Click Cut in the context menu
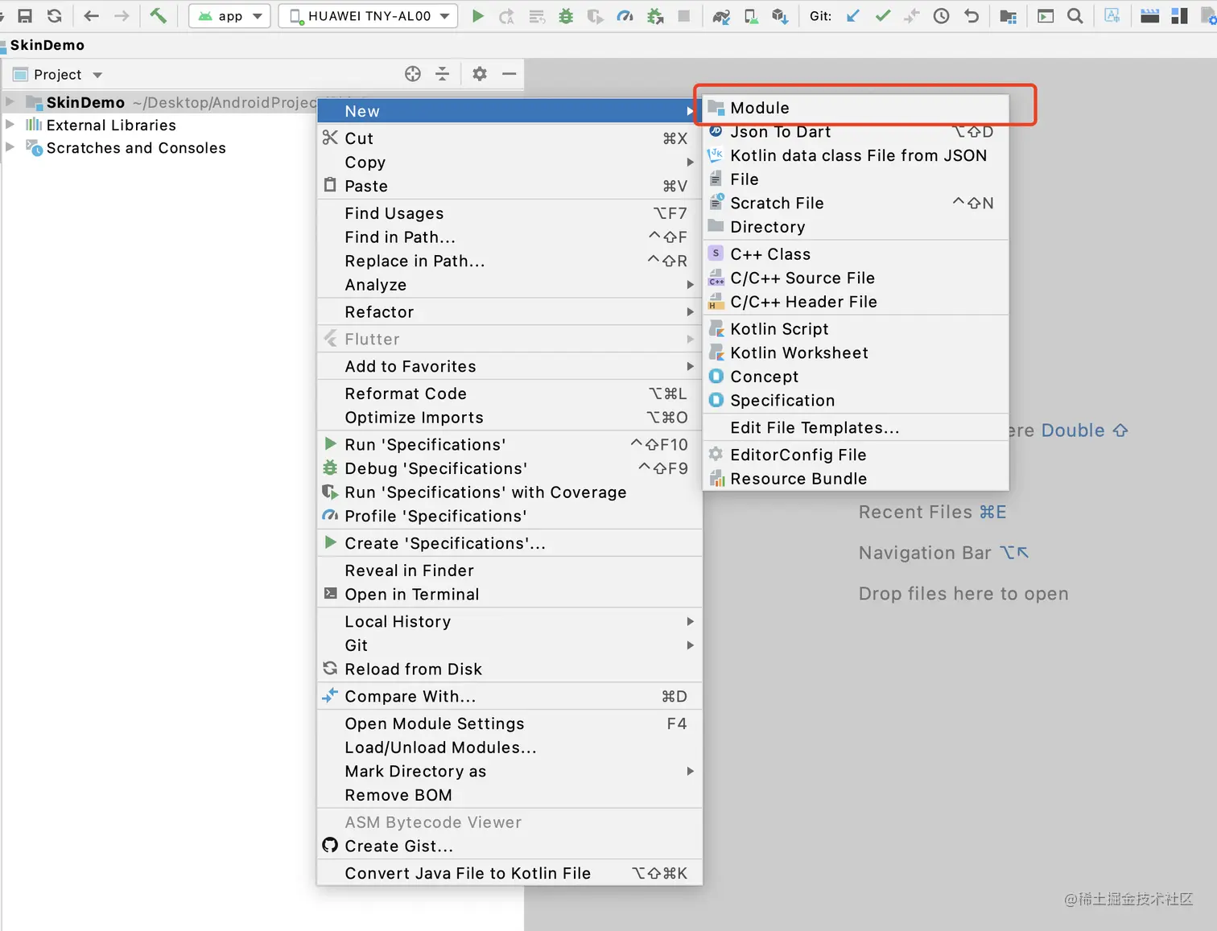 coord(510,138)
